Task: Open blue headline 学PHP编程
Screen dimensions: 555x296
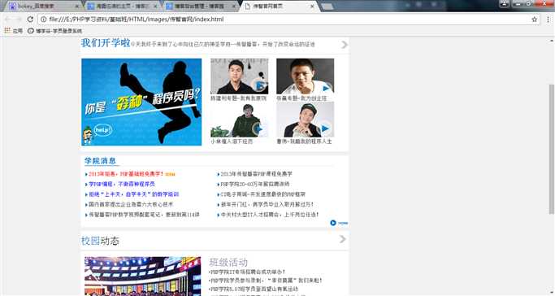Action: (x=122, y=184)
